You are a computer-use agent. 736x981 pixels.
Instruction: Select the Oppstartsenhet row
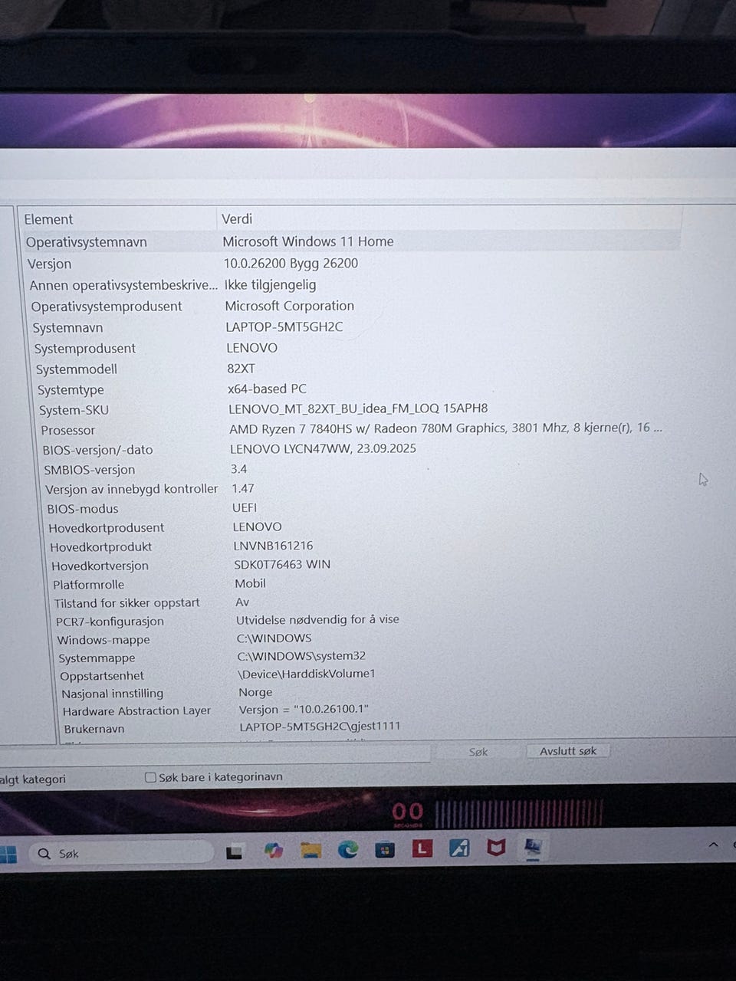tap(370, 675)
